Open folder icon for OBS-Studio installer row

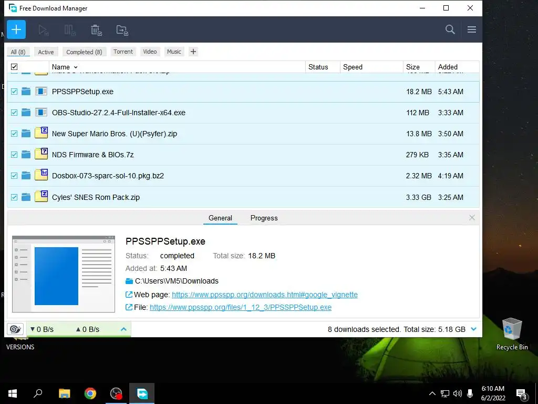(26, 113)
